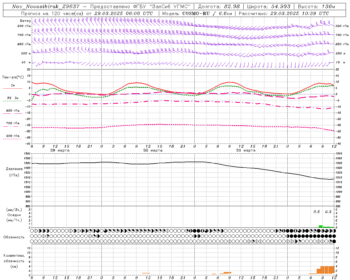Click the 0.3 precipitation value label
This screenshot has width=350, height=280.
click(x=328, y=212)
